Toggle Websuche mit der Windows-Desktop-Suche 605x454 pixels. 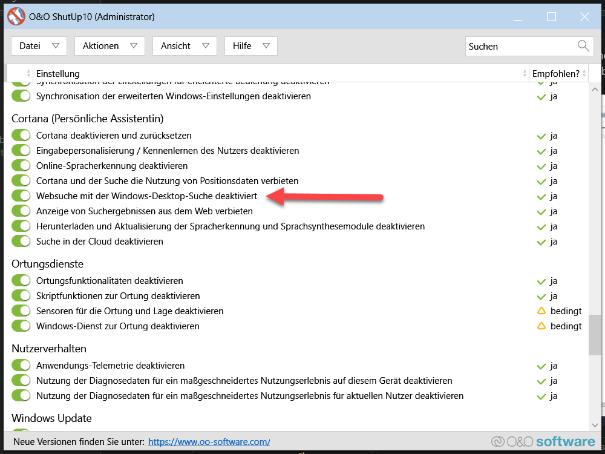click(21, 196)
